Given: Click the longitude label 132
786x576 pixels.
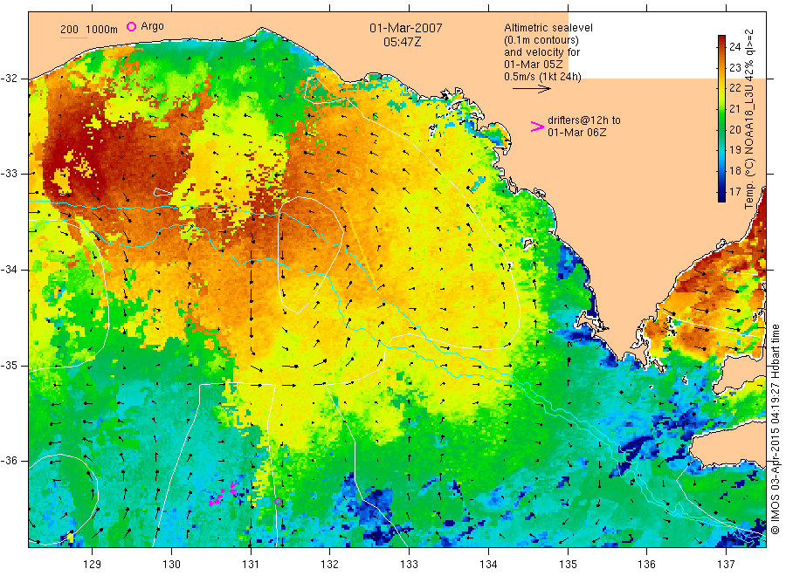Looking at the screenshot, I should click(330, 564).
